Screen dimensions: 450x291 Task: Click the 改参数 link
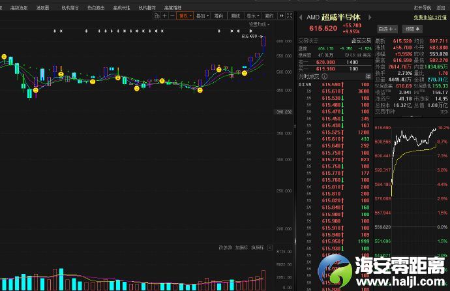[225, 248]
